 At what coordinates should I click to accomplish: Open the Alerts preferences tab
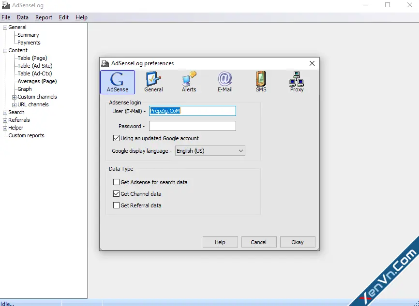[189, 82]
